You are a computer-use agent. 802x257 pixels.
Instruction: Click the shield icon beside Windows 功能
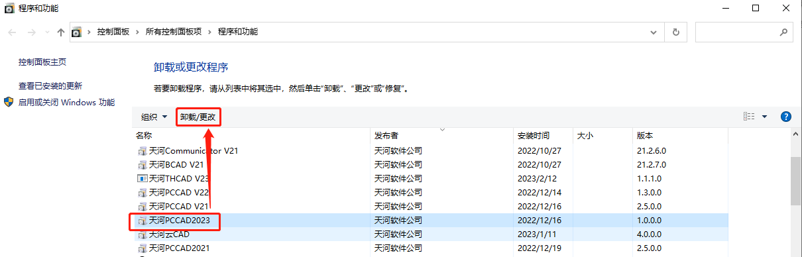[x=9, y=103]
